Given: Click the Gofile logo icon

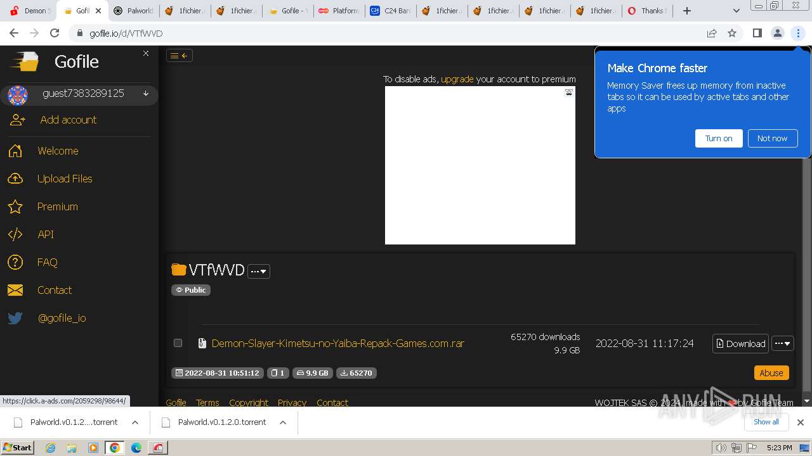Looking at the screenshot, I should (x=23, y=61).
